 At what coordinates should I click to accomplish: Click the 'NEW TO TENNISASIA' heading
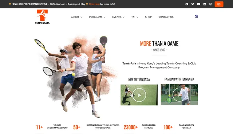139,79
